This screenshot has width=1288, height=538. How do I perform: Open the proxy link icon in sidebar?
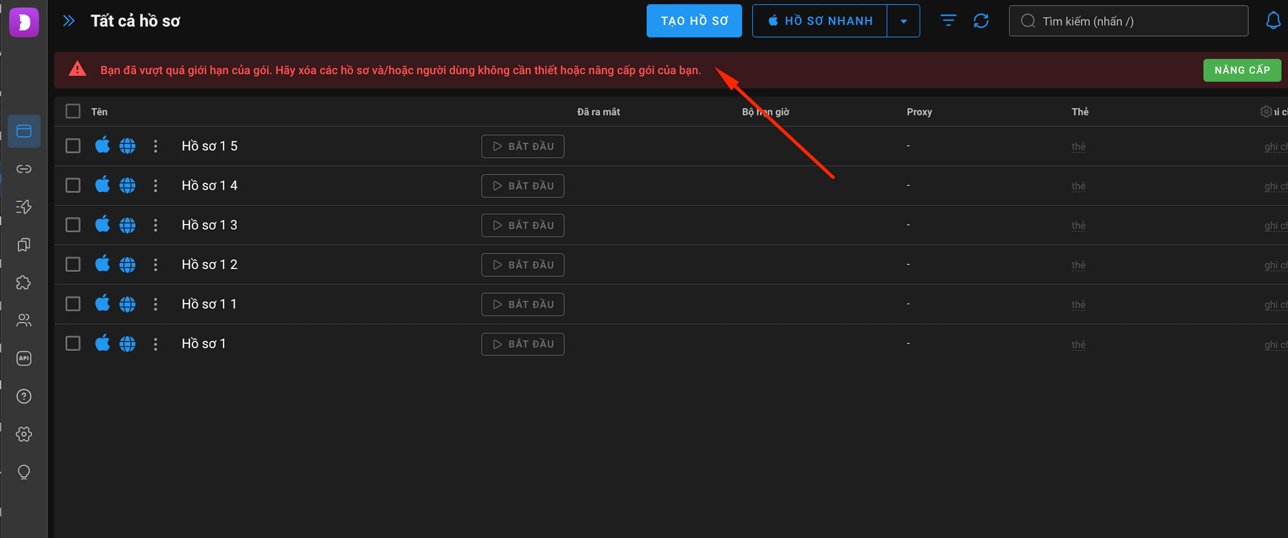click(x=23, y=169)
